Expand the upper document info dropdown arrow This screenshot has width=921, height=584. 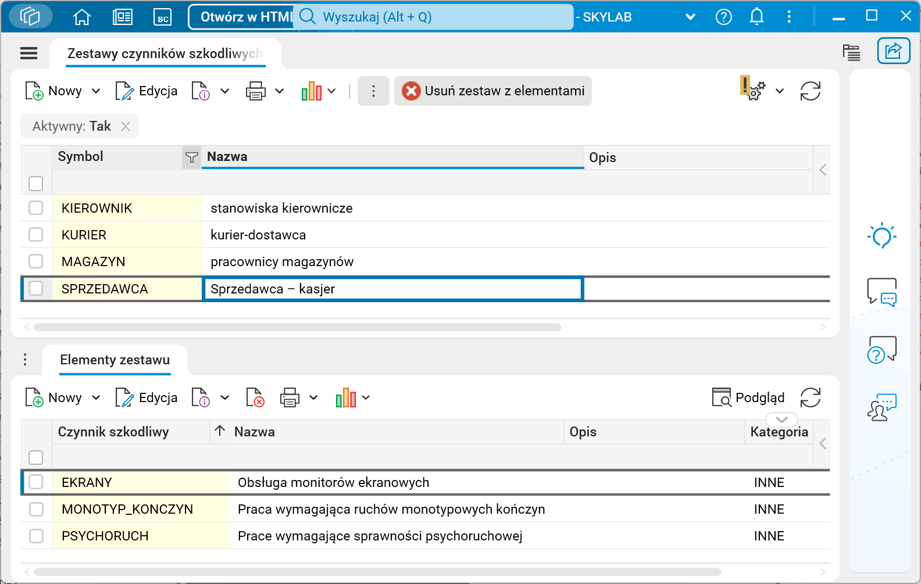pyautogui.click(x=224, y=91)
